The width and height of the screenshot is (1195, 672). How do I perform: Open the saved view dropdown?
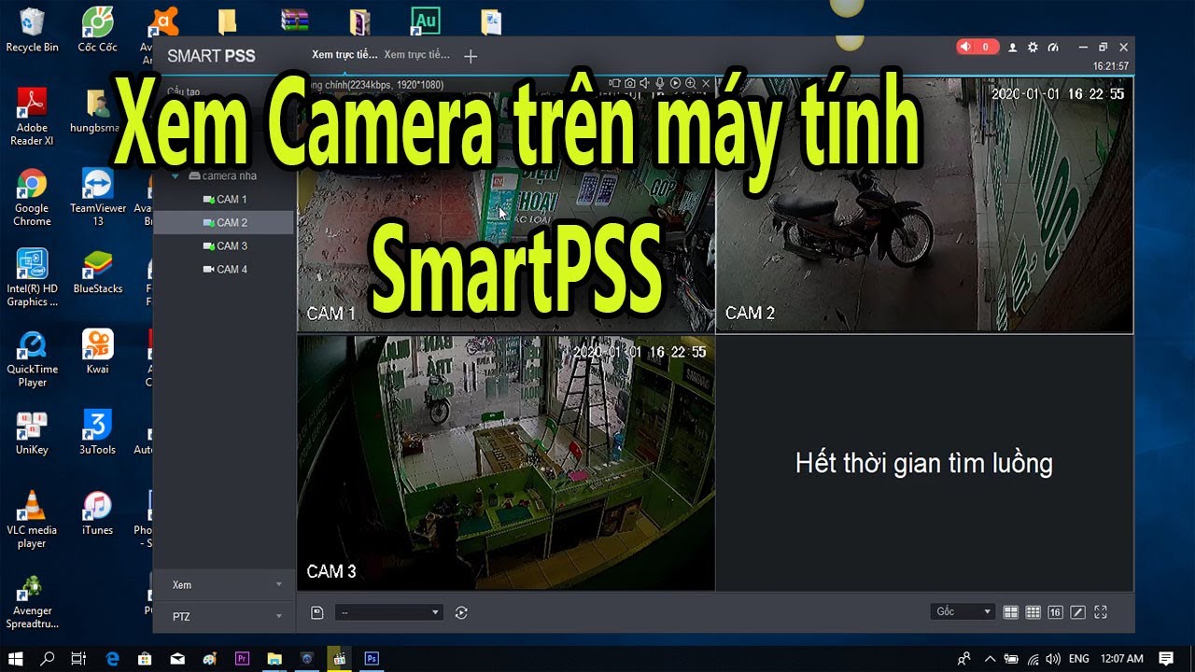389,612
